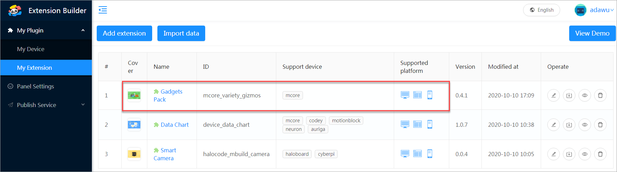Go to Panel Settings in the sidebar
The image size is (617, 172).
tap(35, 86)
